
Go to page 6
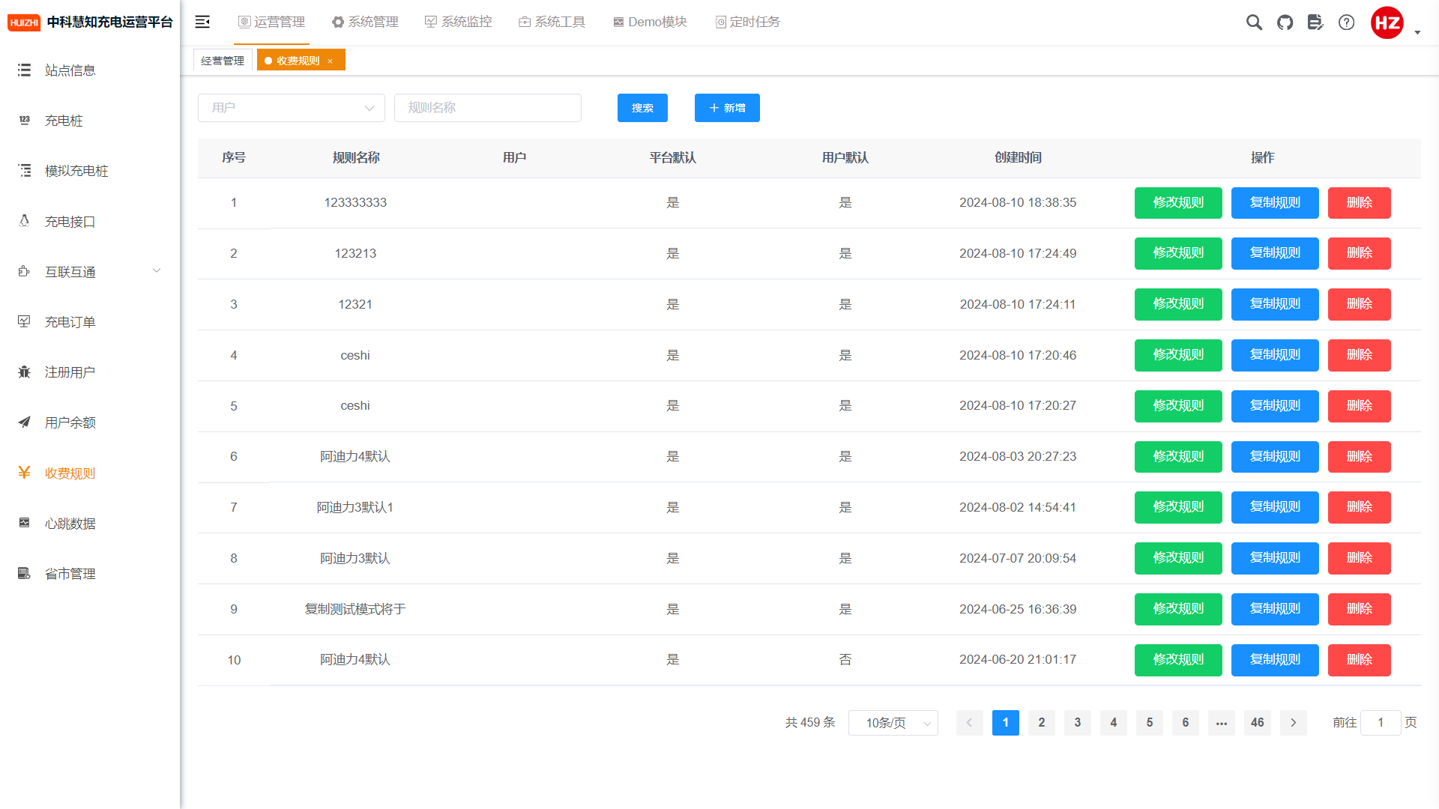(x=1186, y=723)
